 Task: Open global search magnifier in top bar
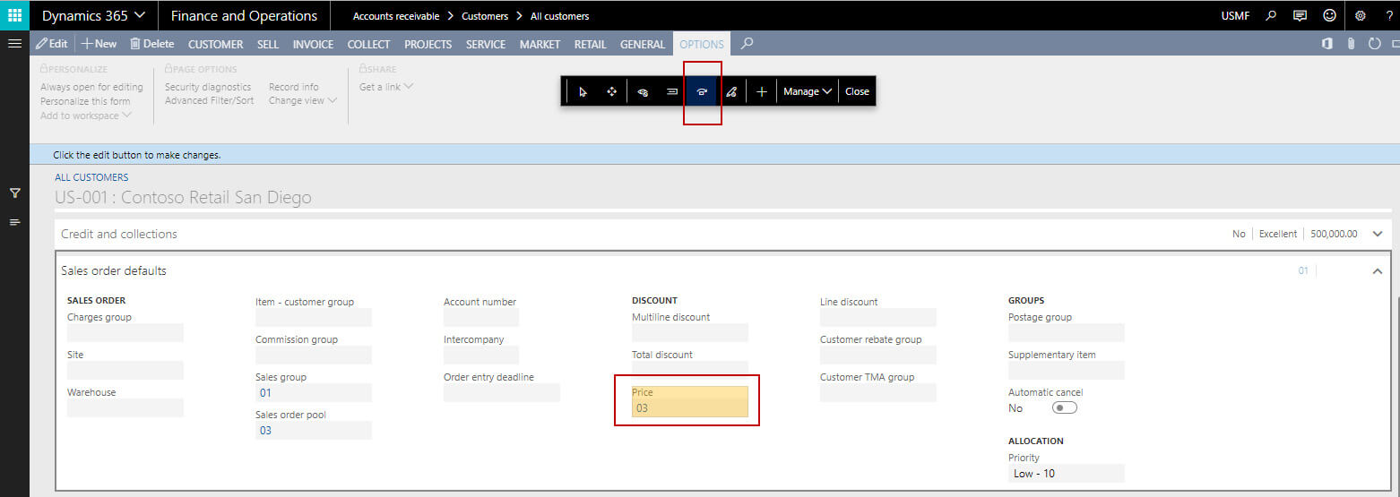click(x=1271, y=16)
